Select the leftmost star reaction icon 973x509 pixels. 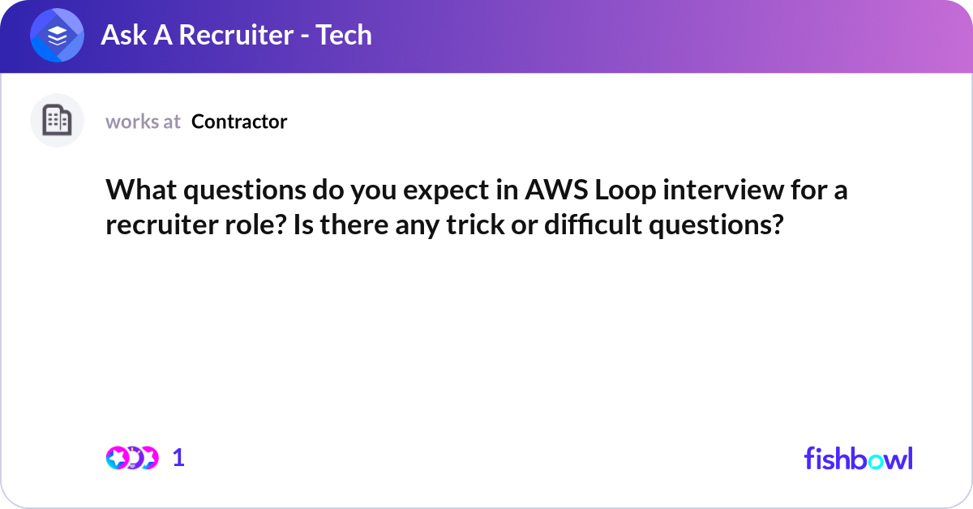tap(117, 458)
